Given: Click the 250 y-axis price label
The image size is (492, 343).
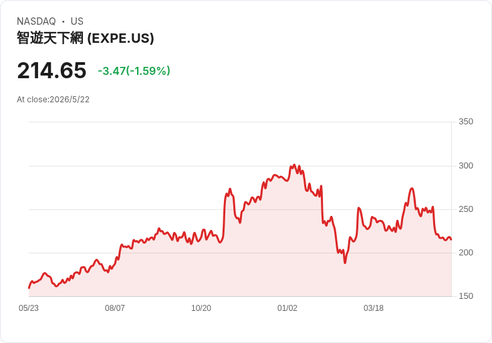Looking at the screenshot, I should [x=466, y=209].
